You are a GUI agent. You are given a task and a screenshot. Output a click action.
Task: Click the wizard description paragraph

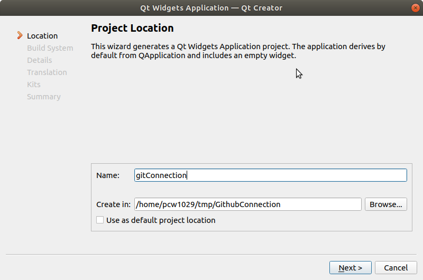238,51
